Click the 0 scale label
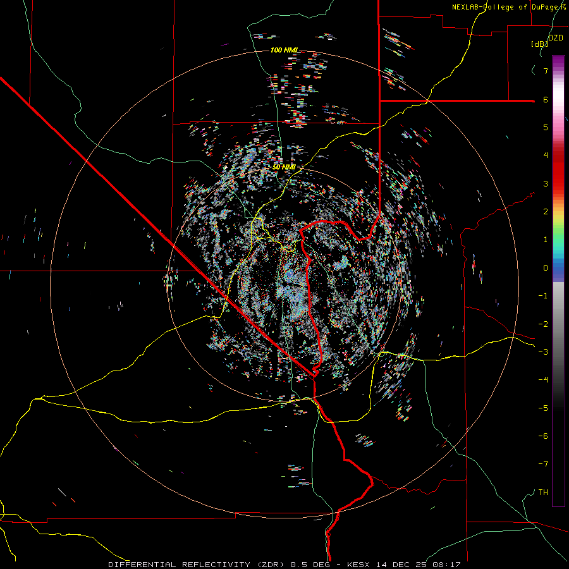Screen dimensions: 569x569 pos(546,268)
